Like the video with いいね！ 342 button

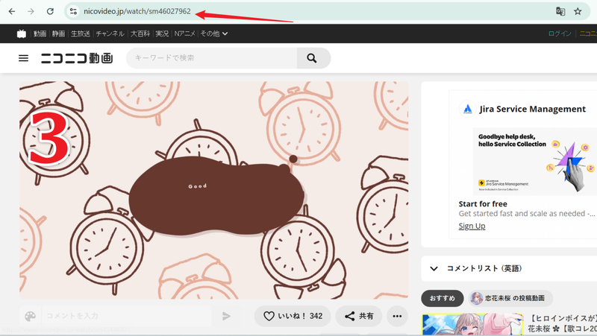pos(293,316)
